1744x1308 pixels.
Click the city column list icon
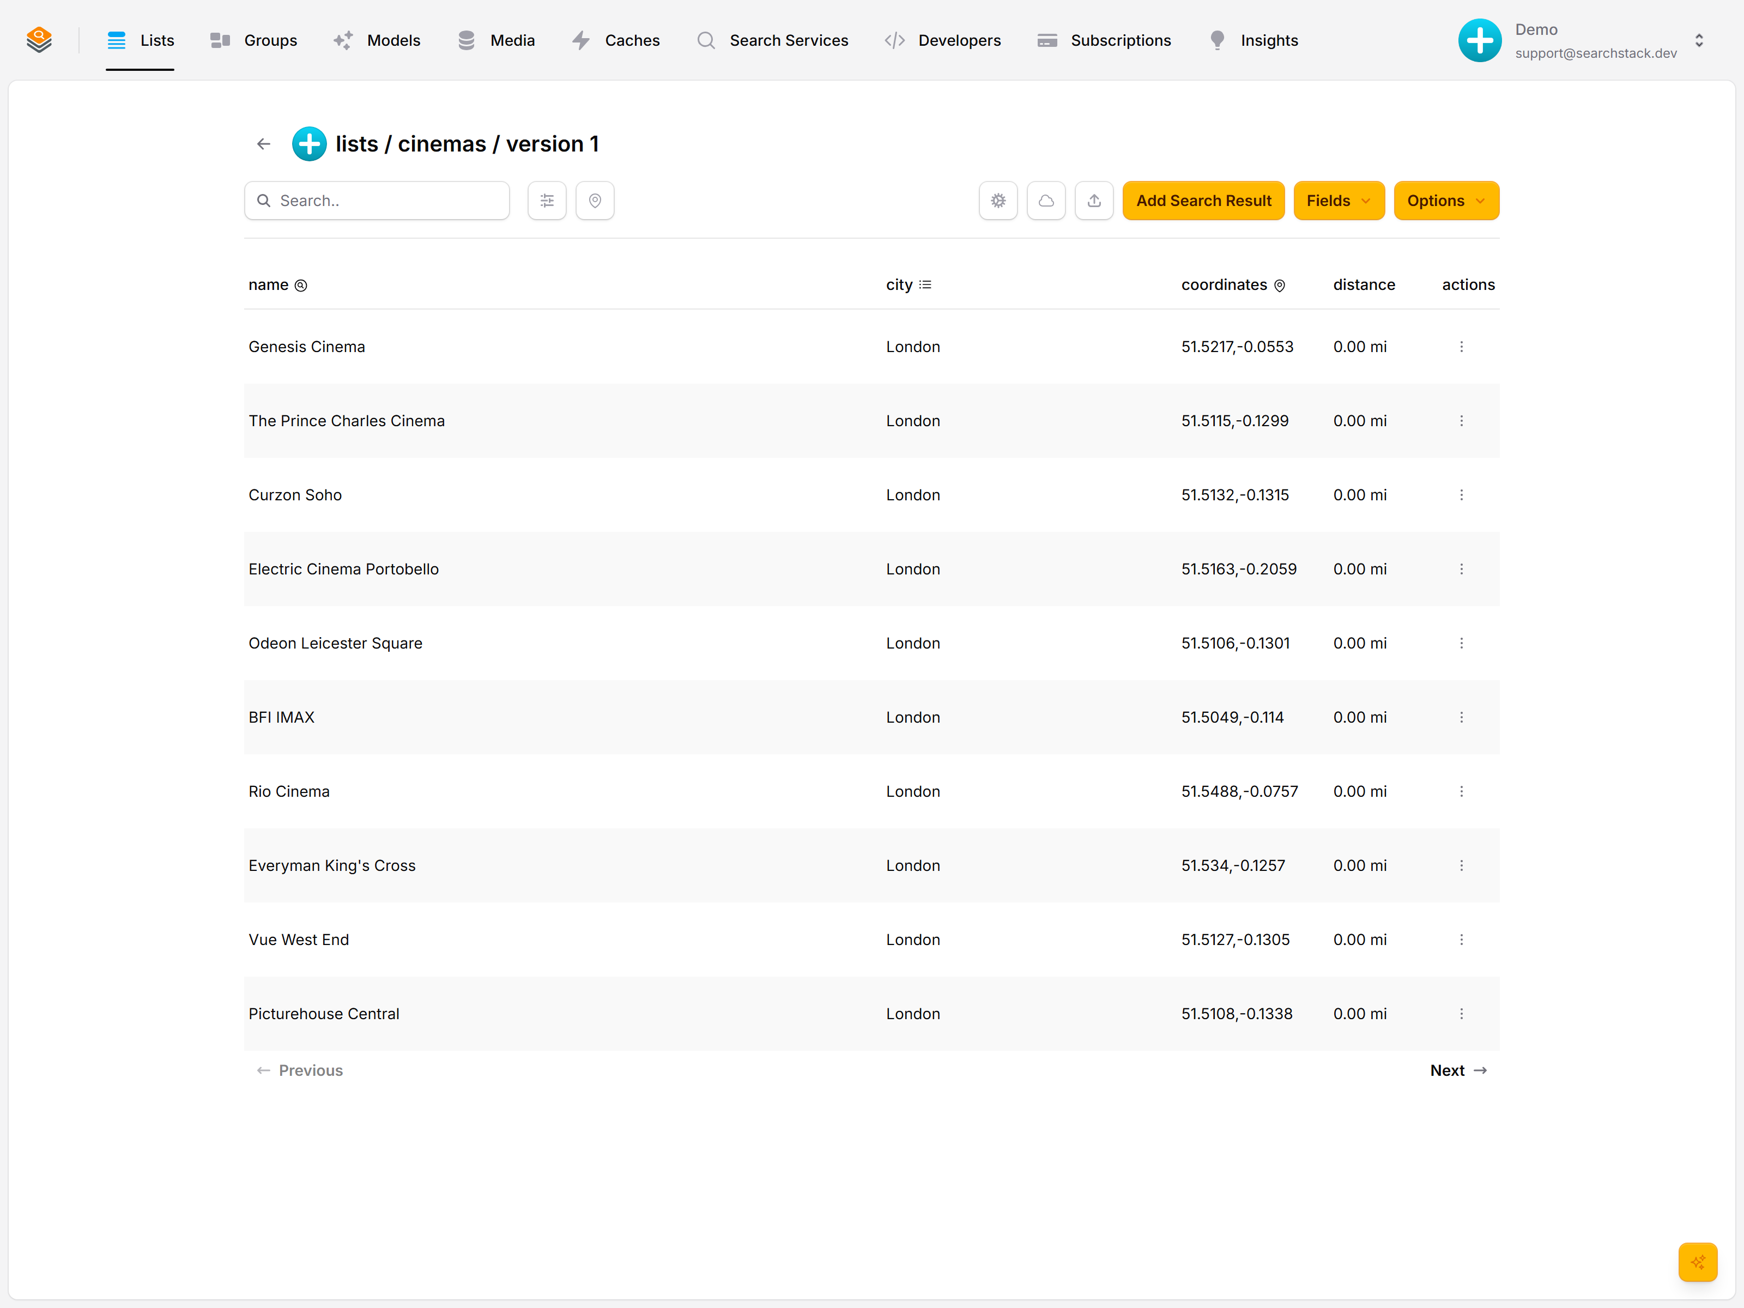coord(925,284)
